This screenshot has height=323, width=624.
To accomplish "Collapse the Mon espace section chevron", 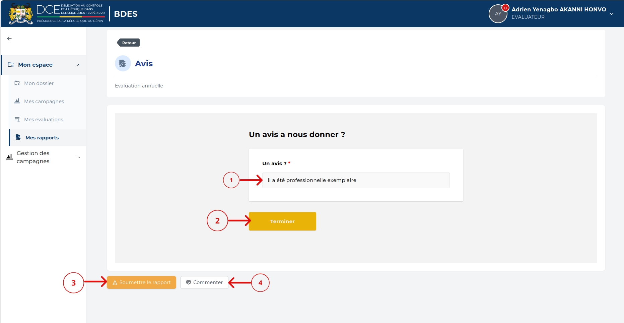I will [79, 65].
